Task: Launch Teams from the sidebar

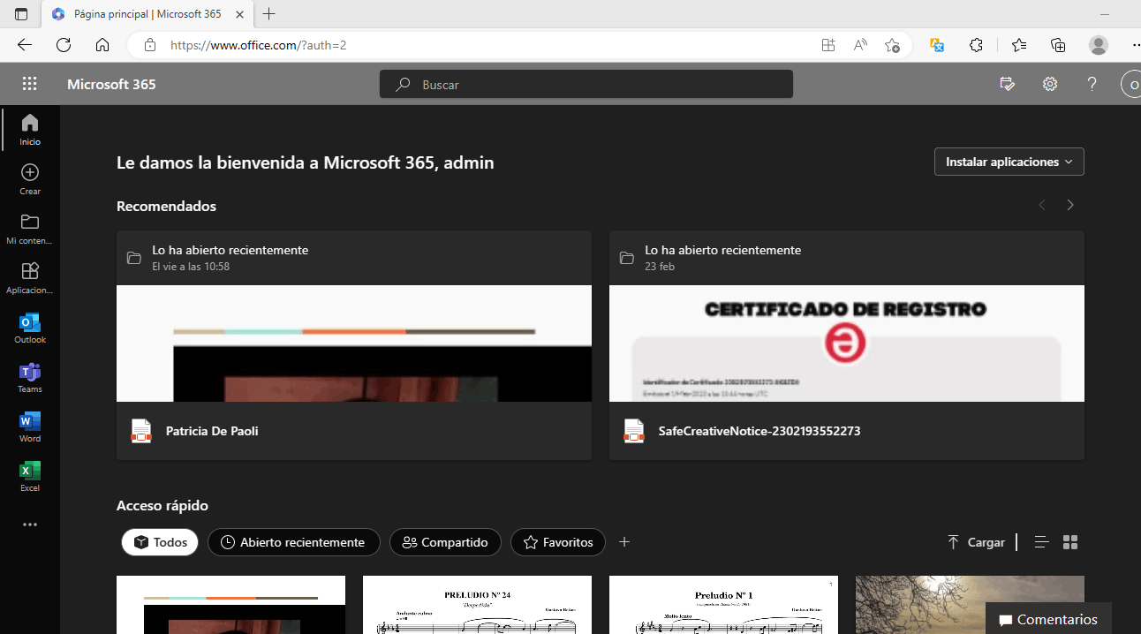Action: tap(30, 376)
